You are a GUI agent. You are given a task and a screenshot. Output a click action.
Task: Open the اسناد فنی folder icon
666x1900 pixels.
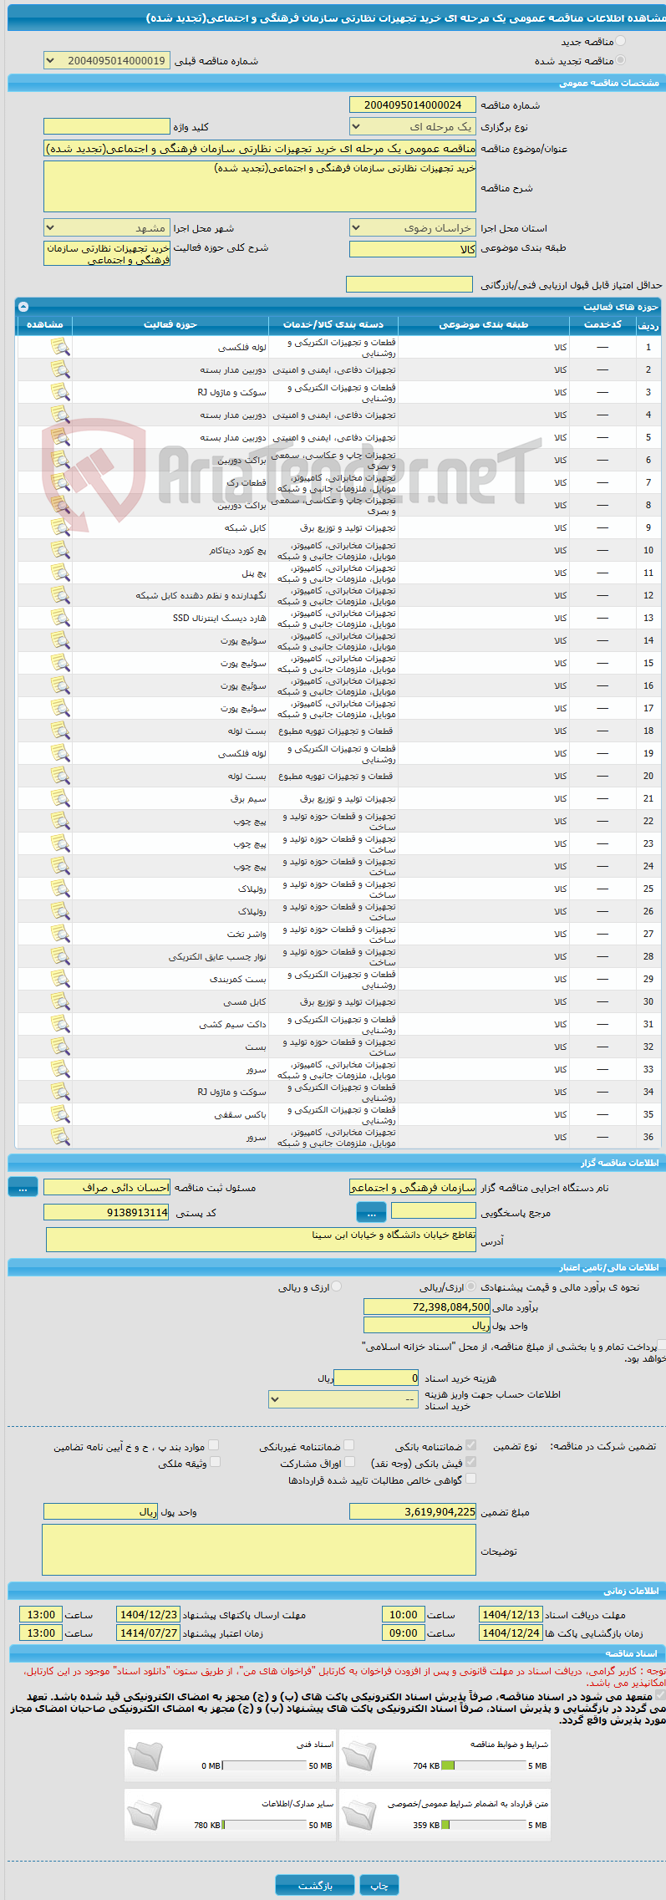(145, 1756)
